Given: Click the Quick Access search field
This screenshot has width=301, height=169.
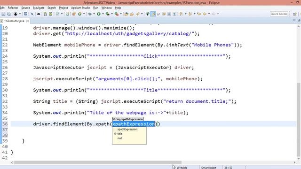Looking at the screenshot, I should click(279, 14).
